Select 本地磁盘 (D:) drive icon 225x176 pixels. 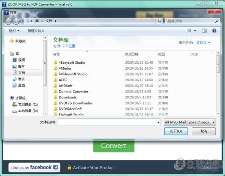point(15,111)
